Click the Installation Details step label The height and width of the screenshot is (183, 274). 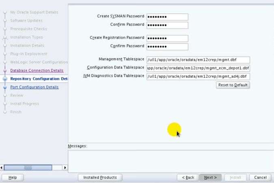[x=27, y=45]
